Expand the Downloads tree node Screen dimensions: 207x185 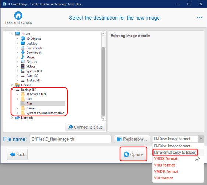(17, 52)
